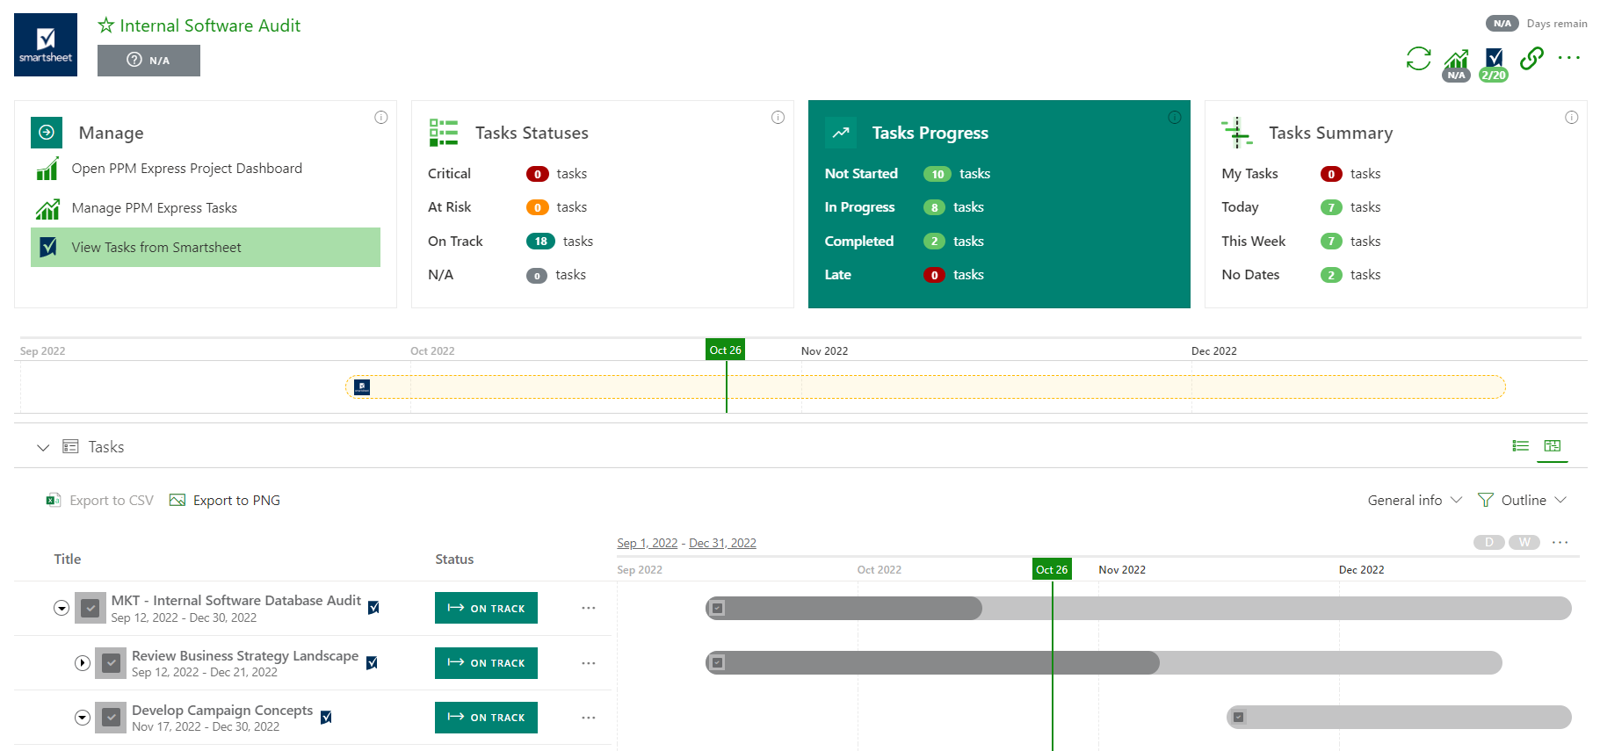Toggle checkbox for Develop Campaign Concepts
The width and height of the screenshot is (1600, 751).
pyautogui.click(x=111, y=718)
